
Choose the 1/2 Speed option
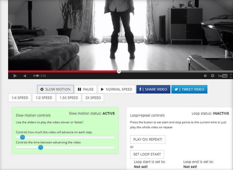click(44, 98)
